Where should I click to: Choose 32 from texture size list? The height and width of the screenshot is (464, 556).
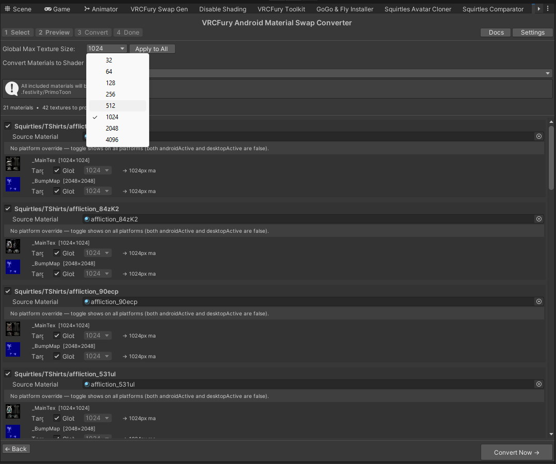click(x=117, y=60)
